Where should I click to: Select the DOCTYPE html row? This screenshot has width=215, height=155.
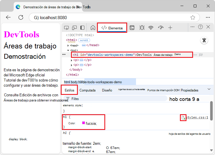coord(80,35)
